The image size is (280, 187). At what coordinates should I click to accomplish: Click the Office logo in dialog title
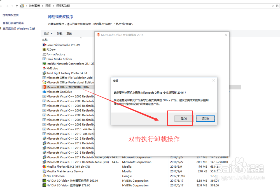(98, 35)
